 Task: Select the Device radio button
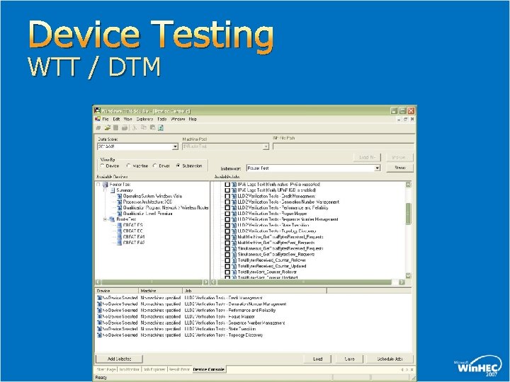(102, 166)
